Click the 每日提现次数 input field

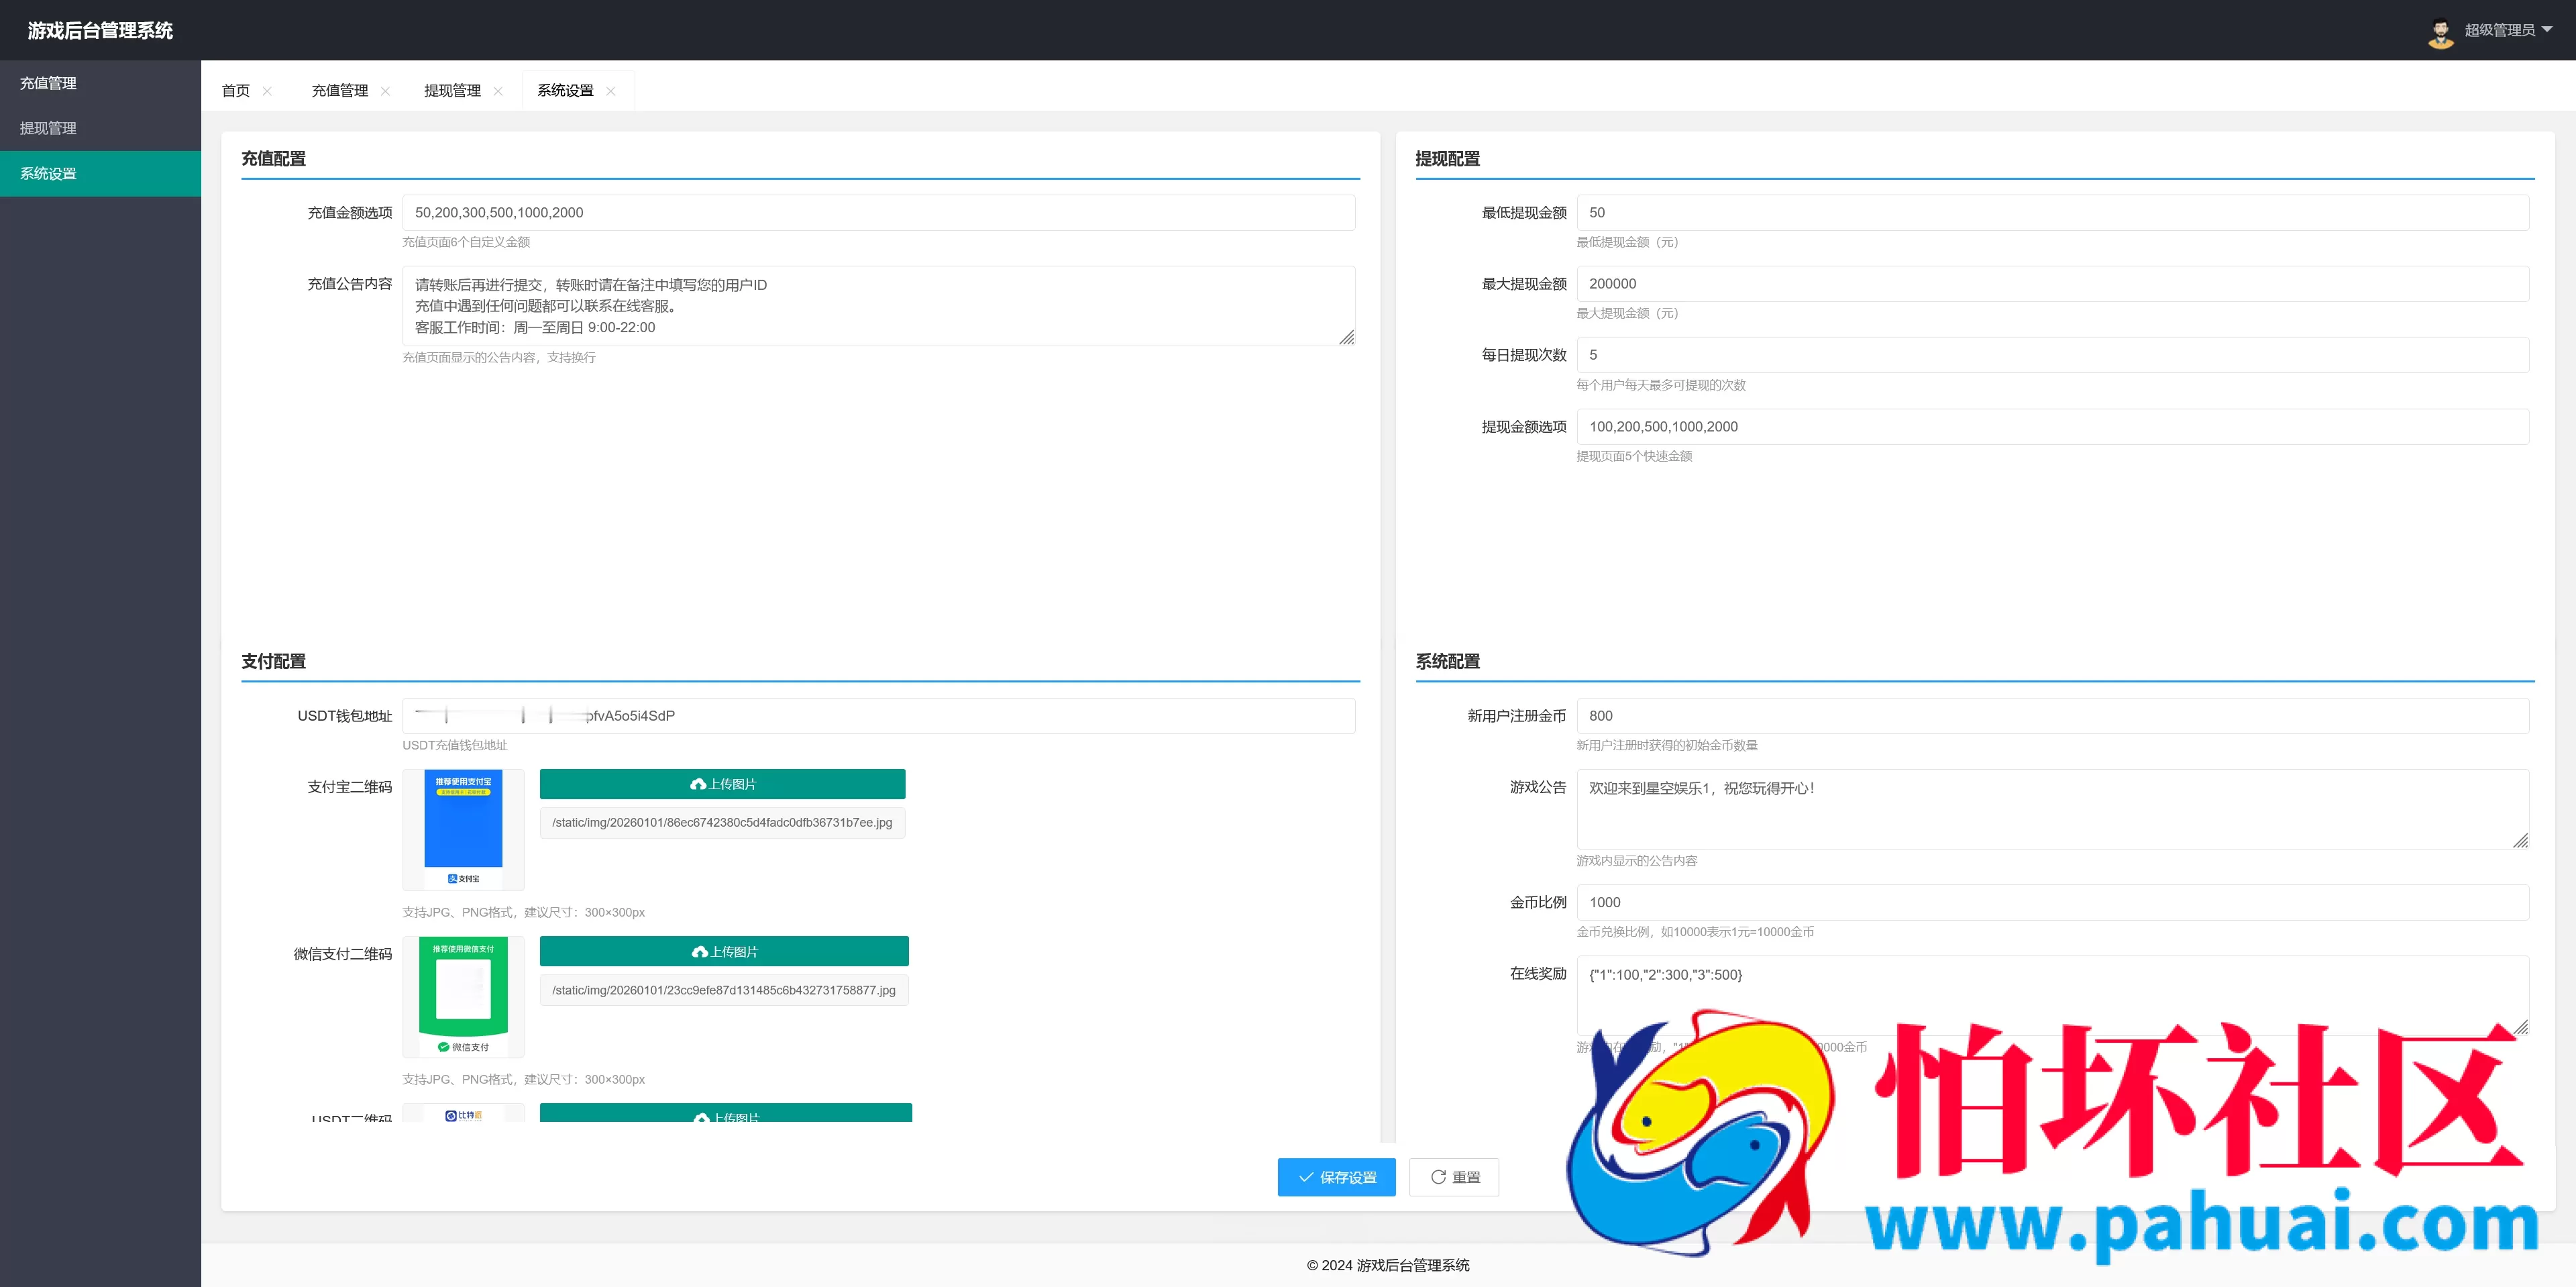(x=2053, y=355)
